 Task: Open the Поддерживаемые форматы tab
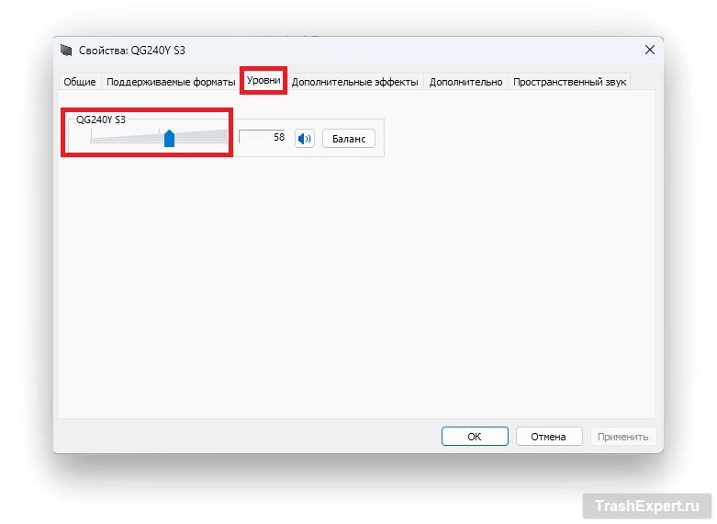[x=171, y=82]
